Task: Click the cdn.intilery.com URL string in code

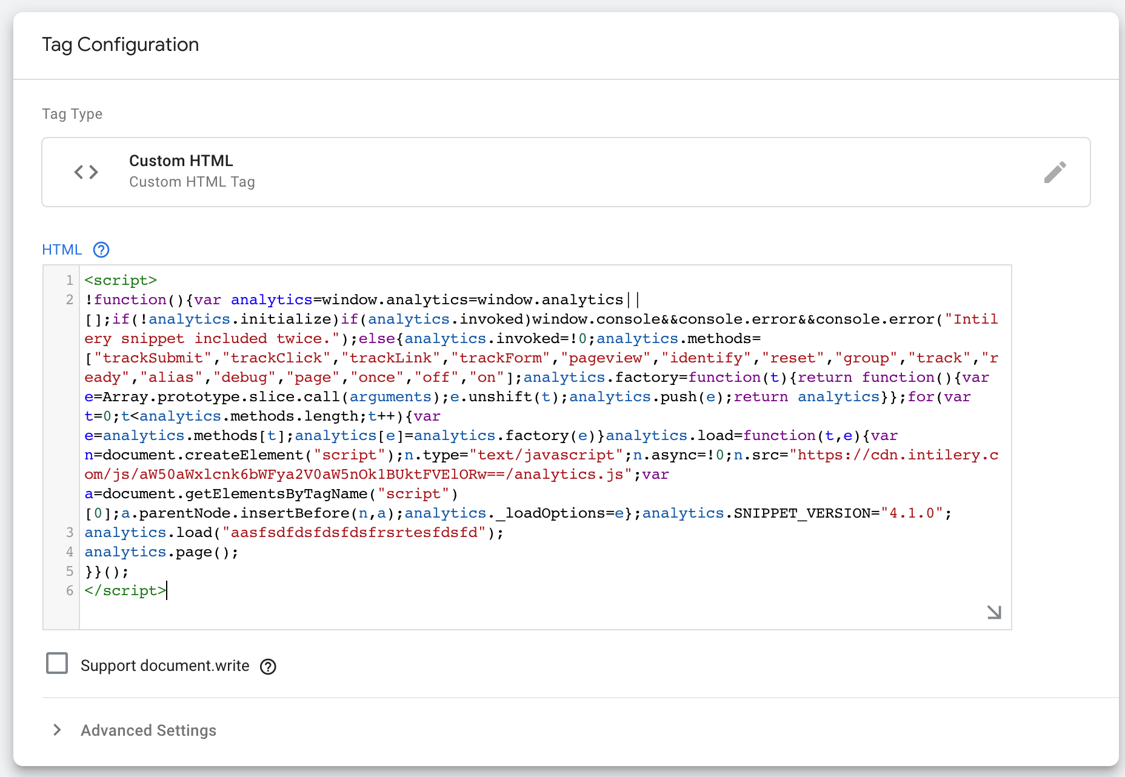Action: (x=897, y=455)
